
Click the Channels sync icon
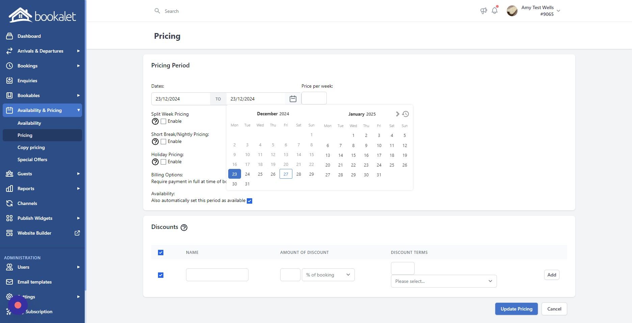9,203
